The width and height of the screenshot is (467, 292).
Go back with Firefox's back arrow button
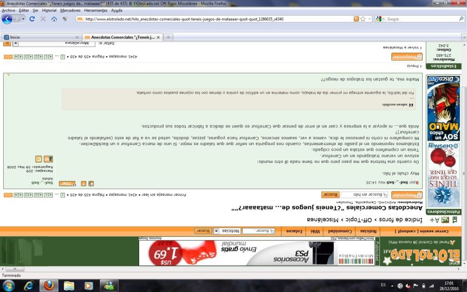click(x=7, y=19)
